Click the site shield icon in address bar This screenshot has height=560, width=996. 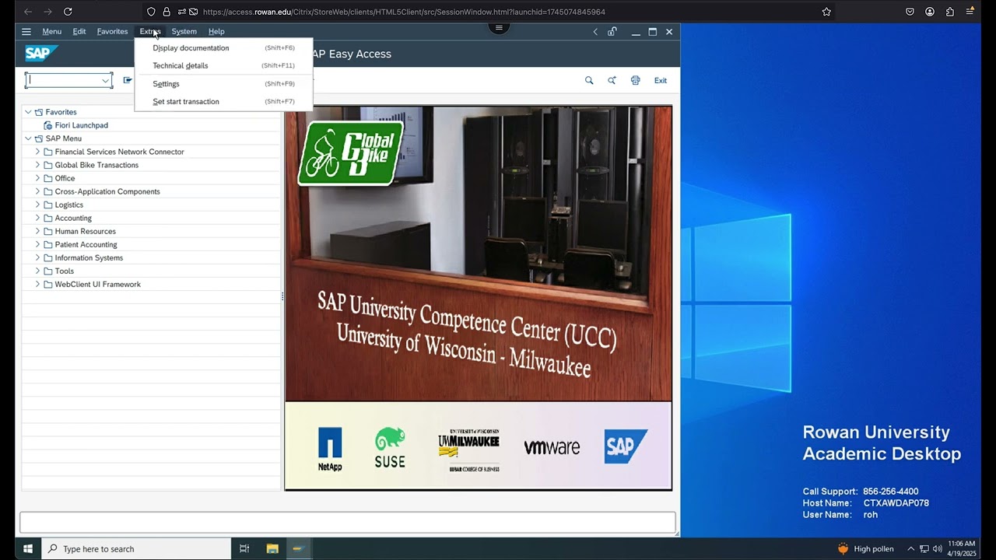(x=151, y=12)
